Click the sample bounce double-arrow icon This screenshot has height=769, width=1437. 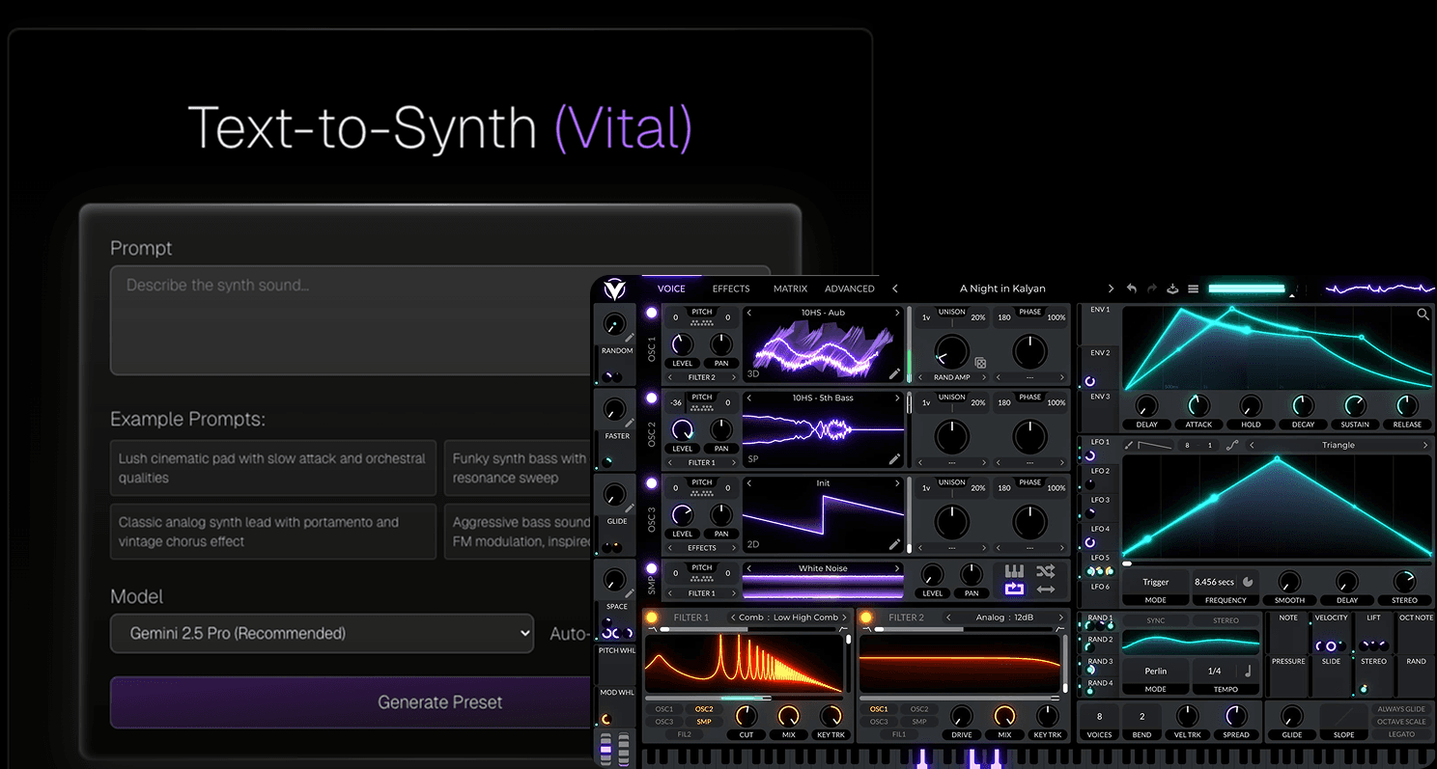(1045, 589)
